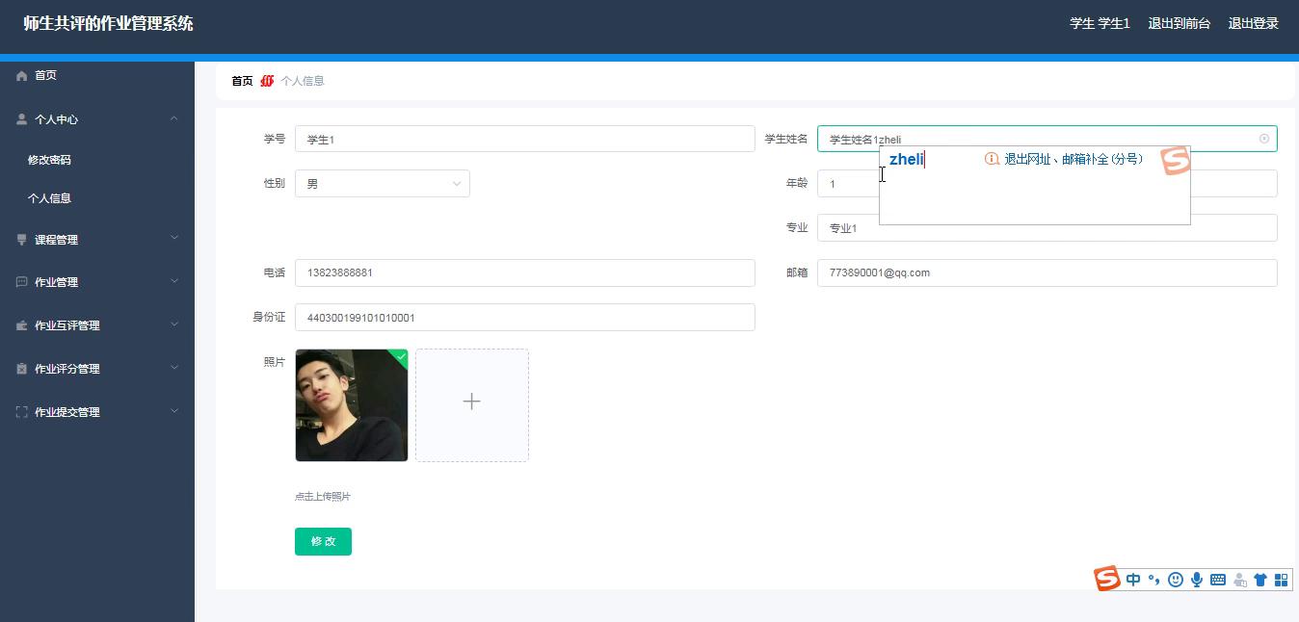Click the plus icon to upload photo

click(471, 402)
